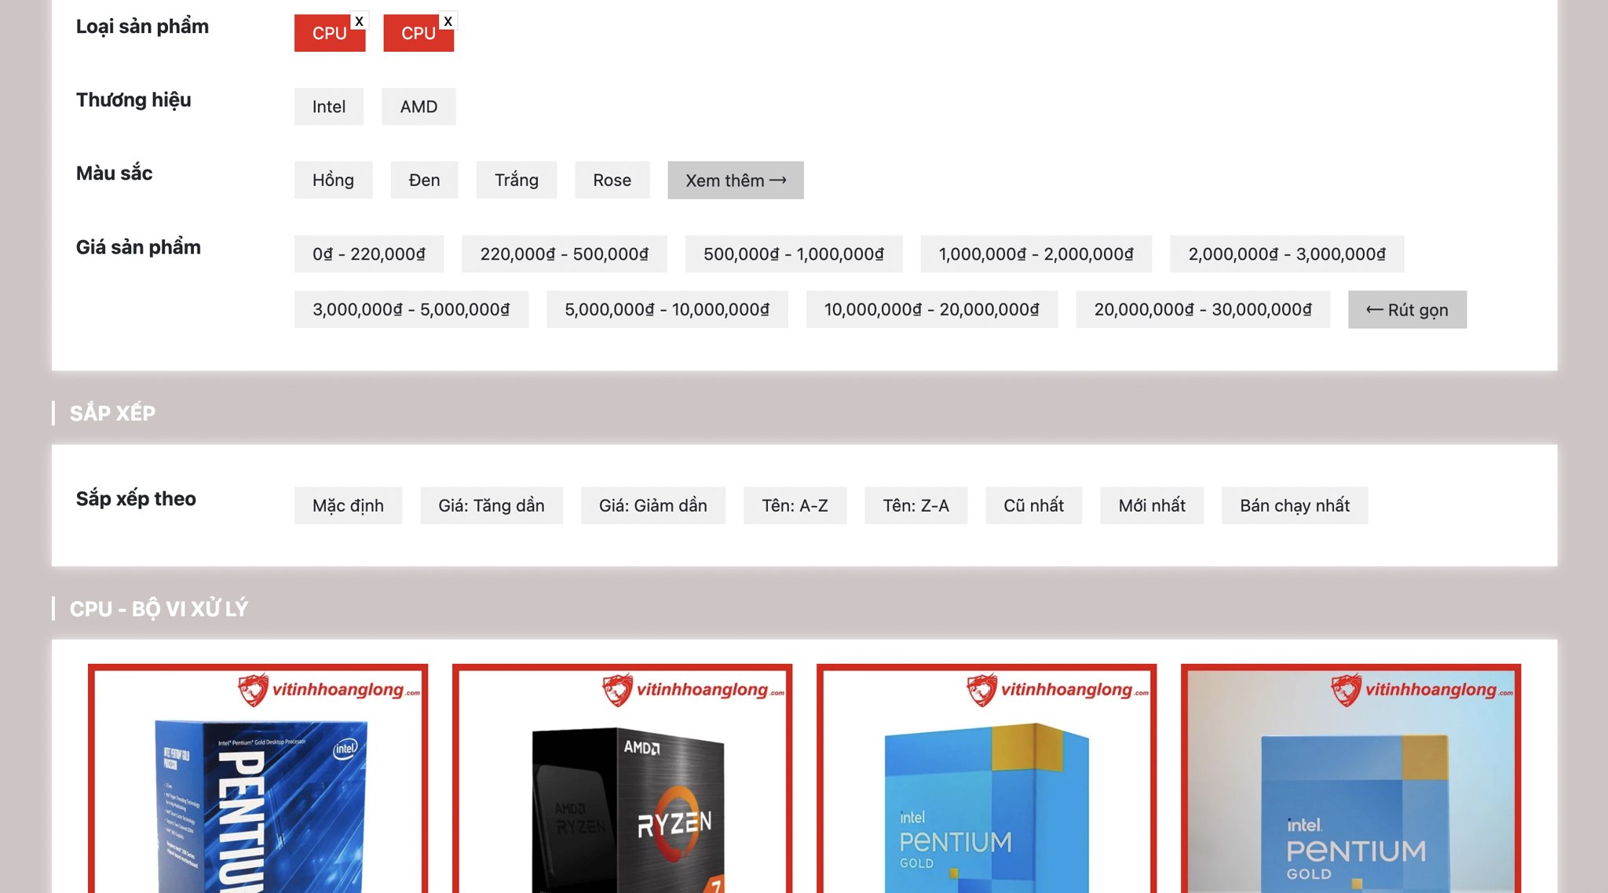The image size is (1608, 893).
Task: Remove the second CPU filter tag
Action: pos(448,21)
